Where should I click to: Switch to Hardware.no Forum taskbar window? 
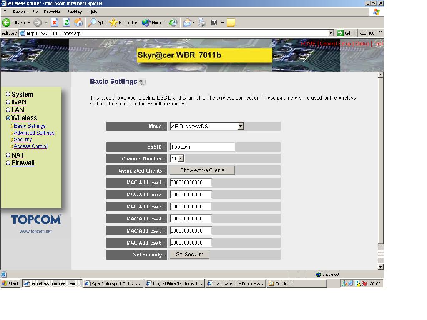pyautogui.click(x=235, y=283)
